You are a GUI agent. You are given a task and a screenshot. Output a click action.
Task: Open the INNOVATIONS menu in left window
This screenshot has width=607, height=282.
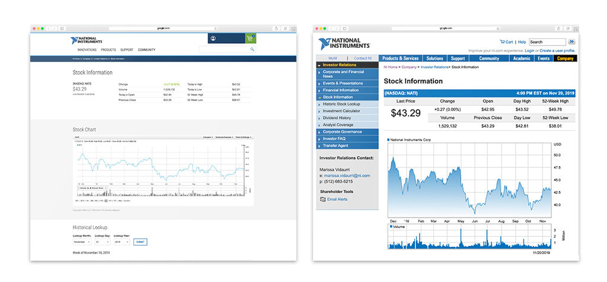(87, 50)
